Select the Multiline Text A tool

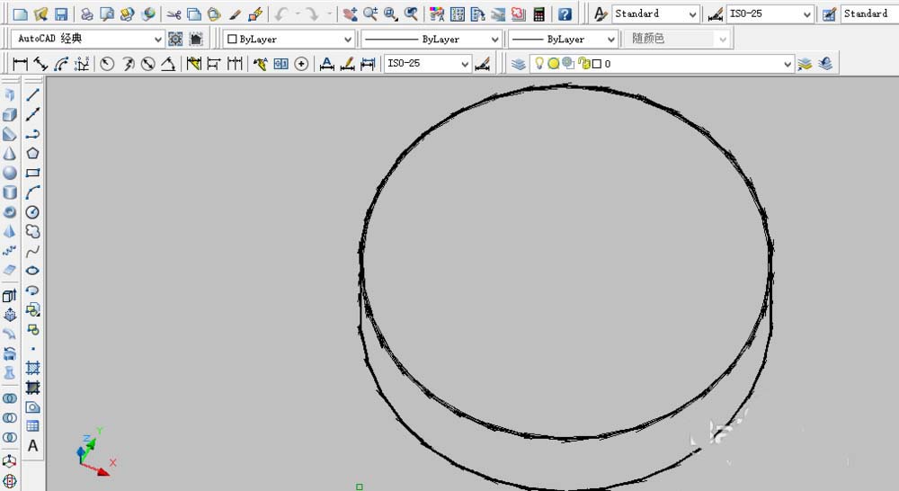pyautogui.click(x=32, y=446)
